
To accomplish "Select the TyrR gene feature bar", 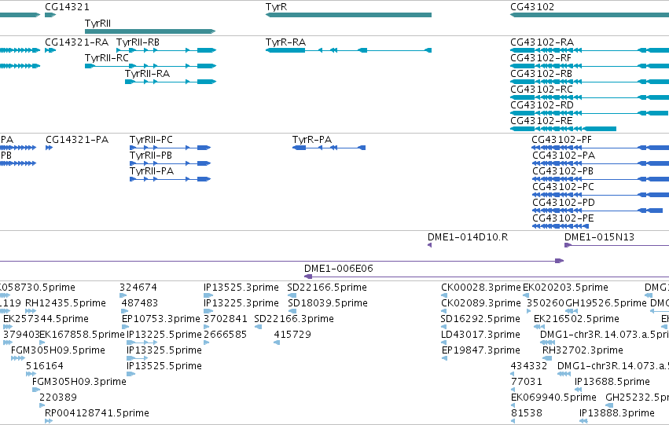I will coord(348,15).
